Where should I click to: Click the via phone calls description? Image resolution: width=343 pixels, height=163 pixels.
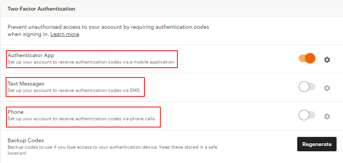[82, 119]
